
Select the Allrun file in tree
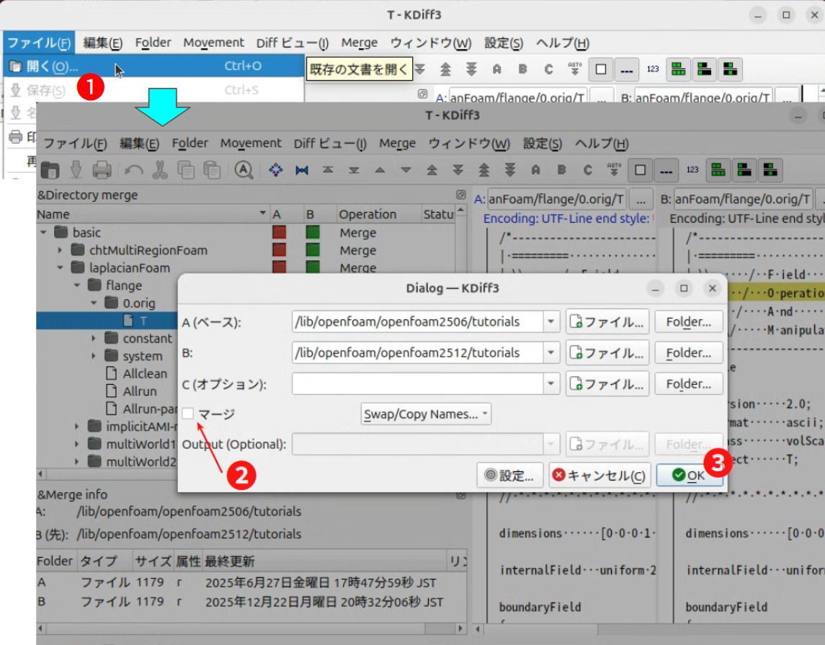click(140, 391)
